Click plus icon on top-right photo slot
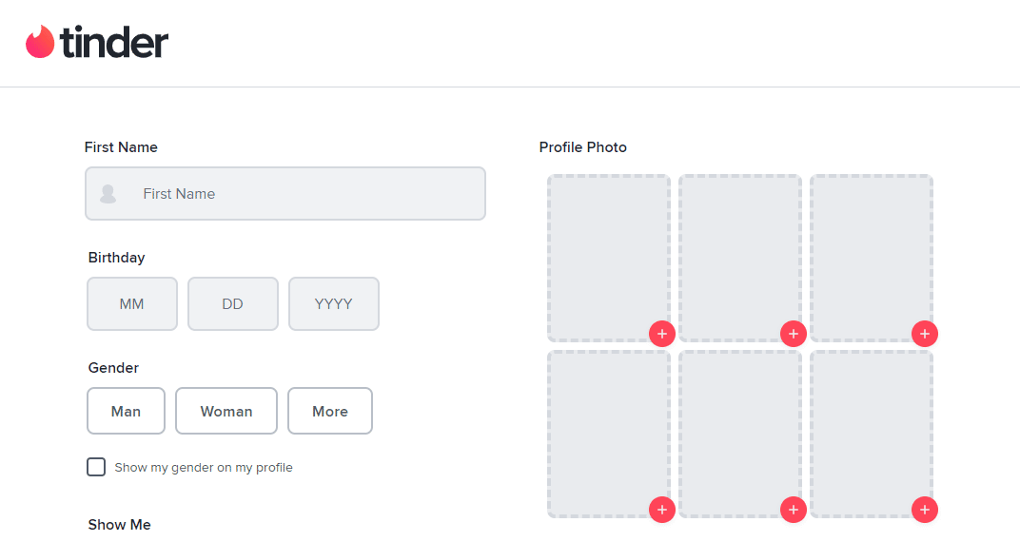Screen dimensions: 1020x542 coord(925,334)
